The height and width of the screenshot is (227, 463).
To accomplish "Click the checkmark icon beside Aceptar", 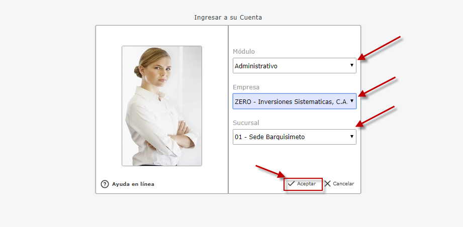I will (291, 184).
